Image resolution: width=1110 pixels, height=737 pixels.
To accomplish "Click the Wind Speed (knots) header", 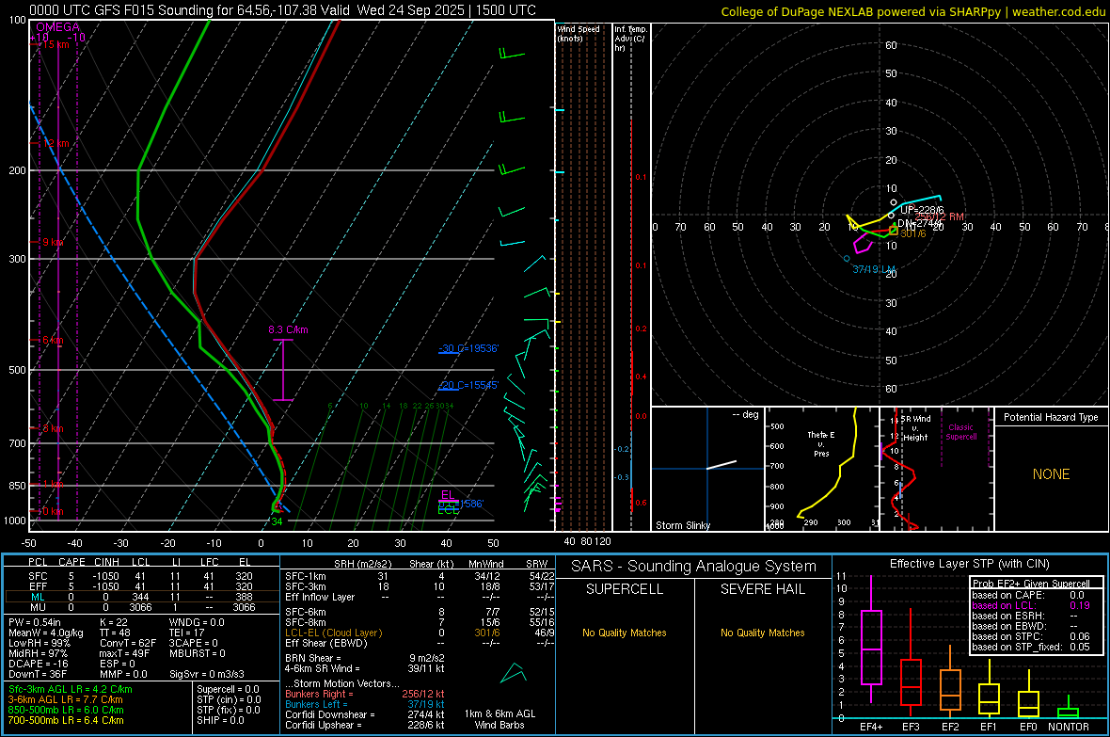I will pos(579,33).
